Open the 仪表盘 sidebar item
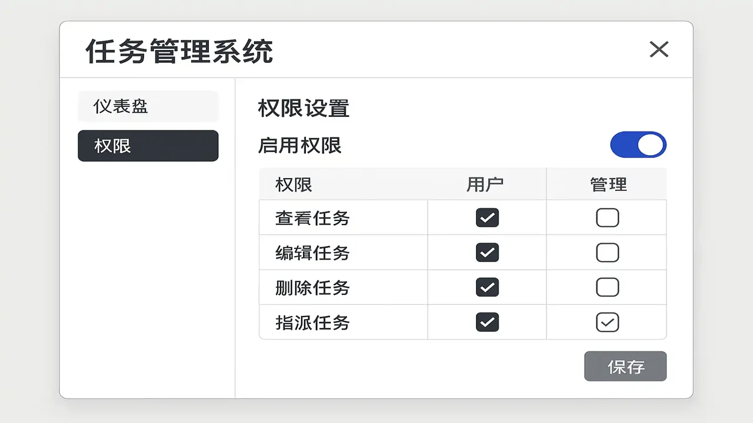 [148, 106]
